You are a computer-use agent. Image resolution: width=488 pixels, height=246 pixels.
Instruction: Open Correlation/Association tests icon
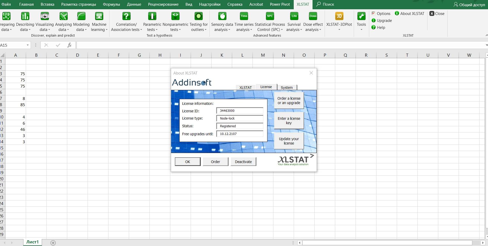tap(126, 16)
